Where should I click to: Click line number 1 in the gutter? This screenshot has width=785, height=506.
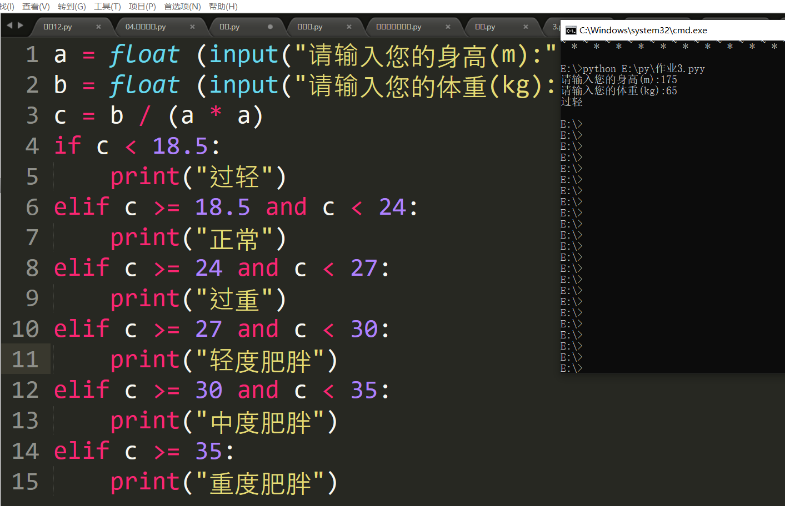coord(32,55)
